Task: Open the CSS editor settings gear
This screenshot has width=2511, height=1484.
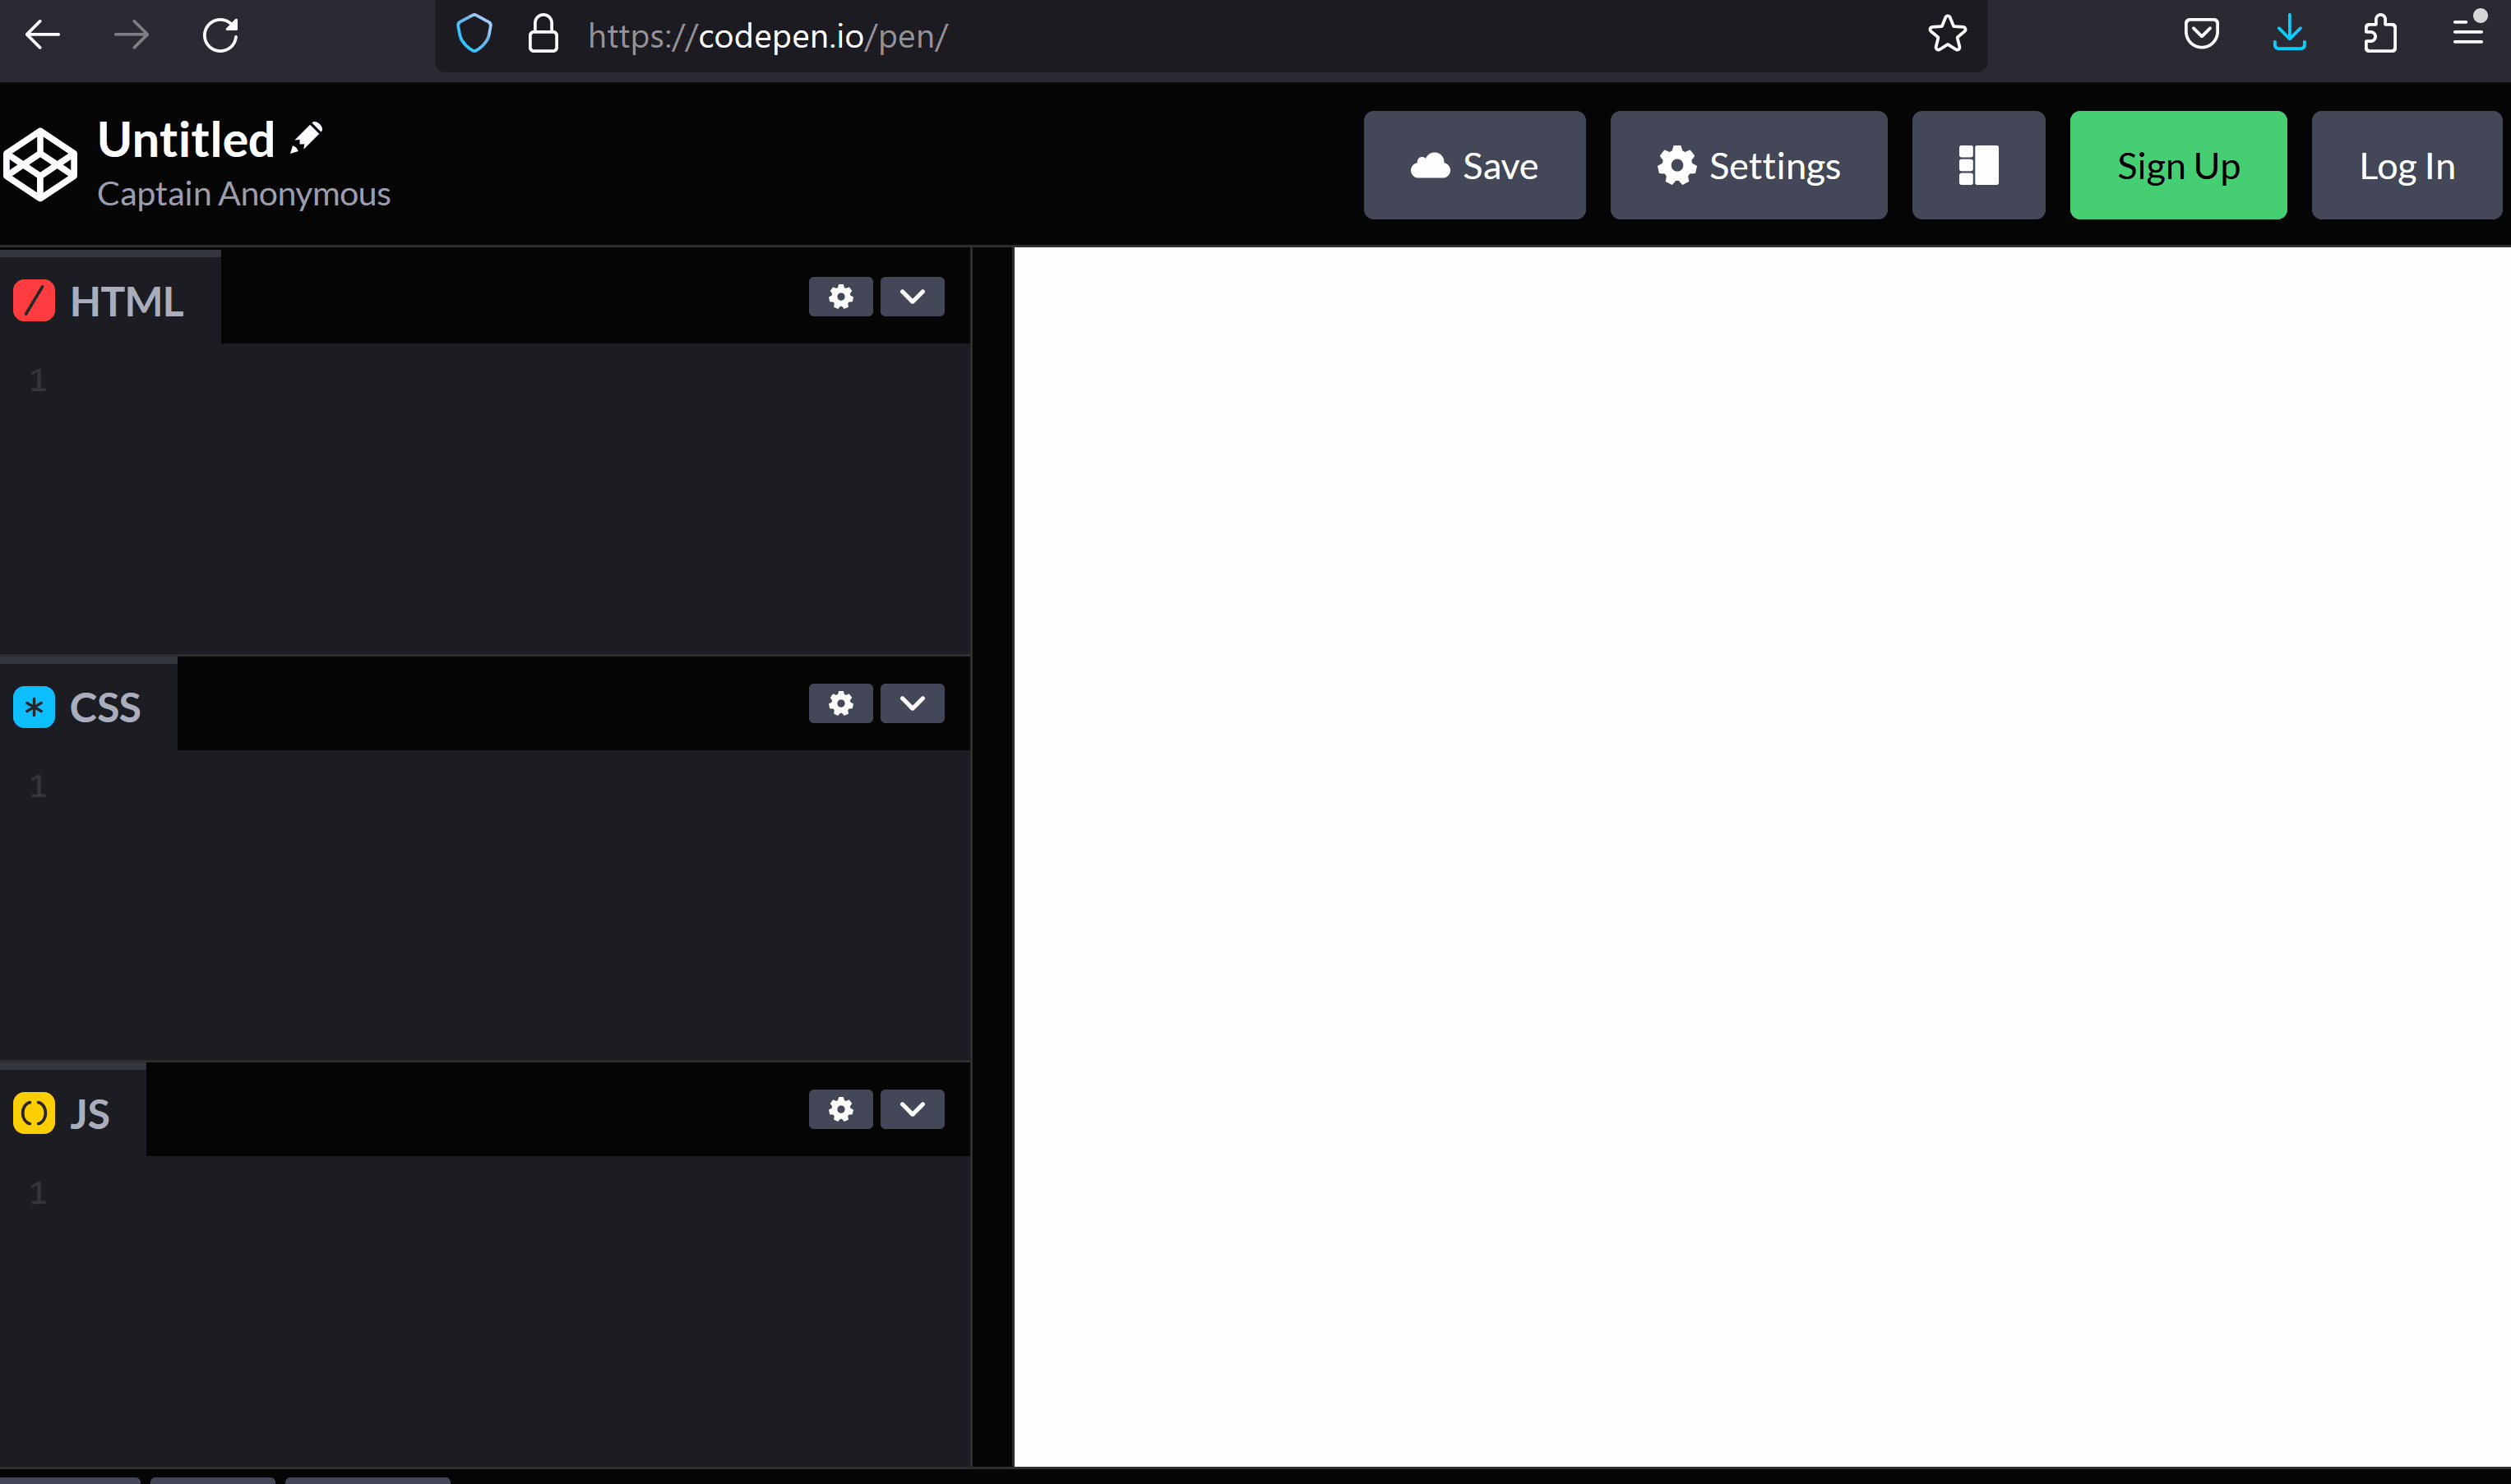Action: click(x=840, y=703)
